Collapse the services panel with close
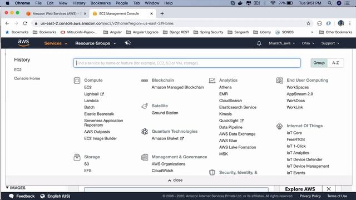This screenshot has width=356, height=200. [175, 180]
